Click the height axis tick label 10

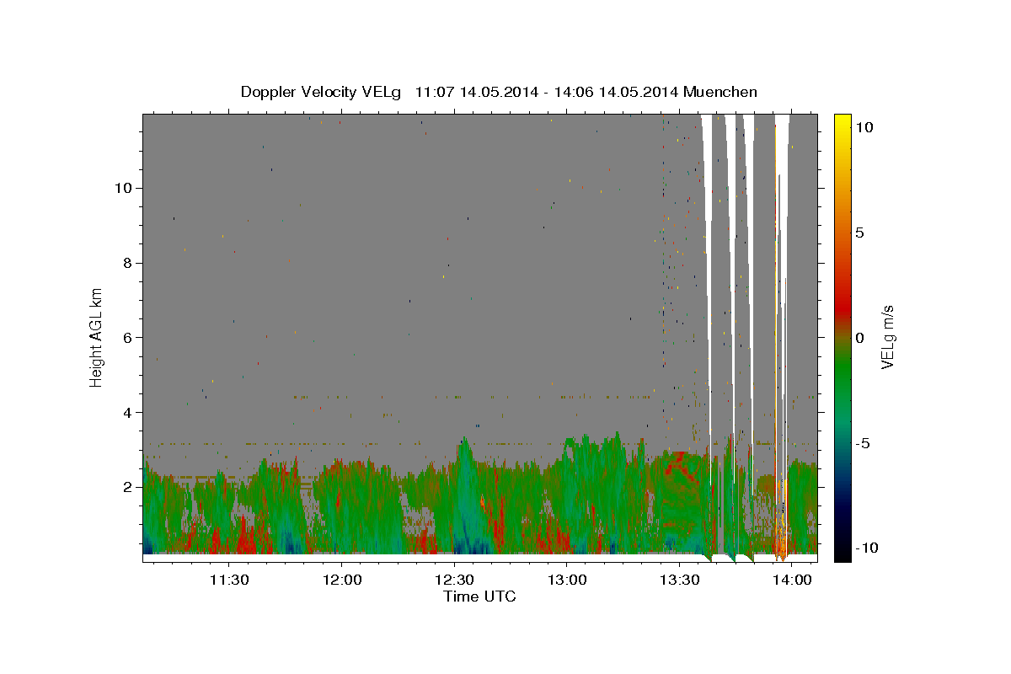pos(122,188)
